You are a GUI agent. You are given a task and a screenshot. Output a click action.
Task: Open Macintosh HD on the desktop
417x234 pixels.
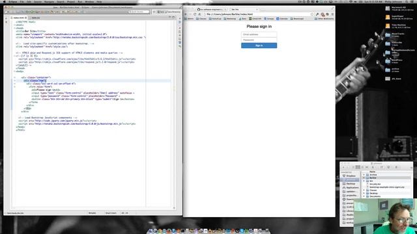coord(388,8)
